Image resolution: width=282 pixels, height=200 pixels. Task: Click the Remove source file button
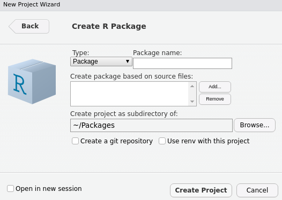coord(215,99)
